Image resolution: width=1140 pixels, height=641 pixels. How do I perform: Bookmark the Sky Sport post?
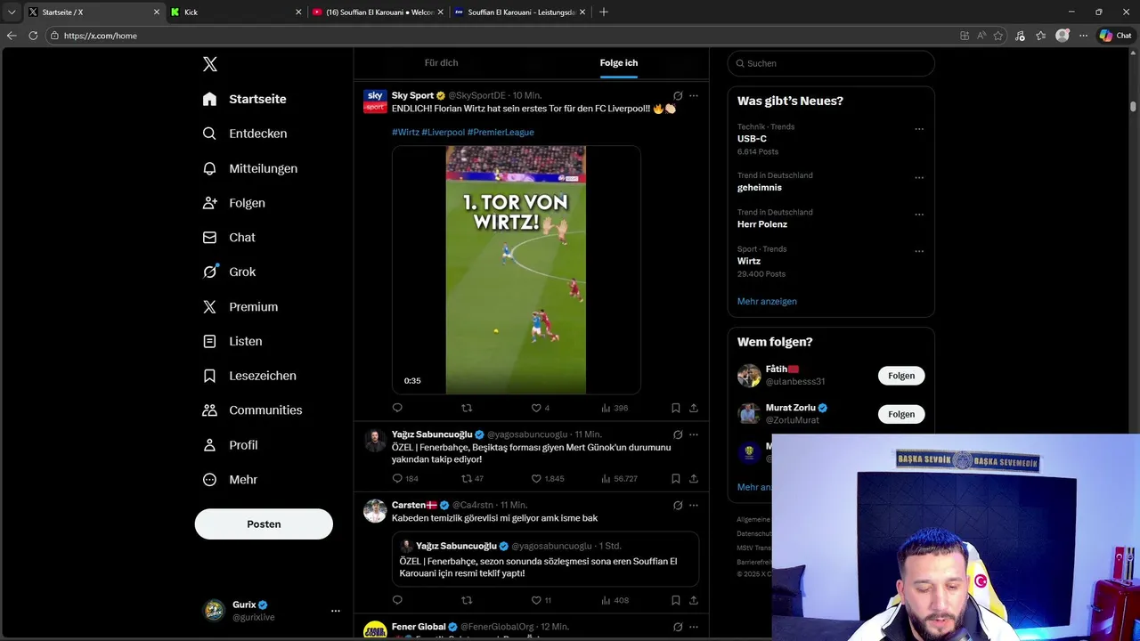(x=676, y=408)
